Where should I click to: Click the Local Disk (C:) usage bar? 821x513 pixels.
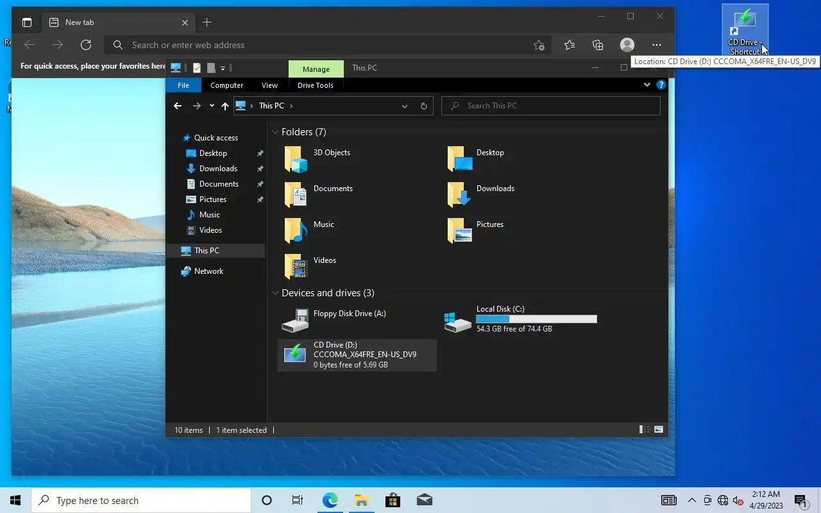coord(536,319)
